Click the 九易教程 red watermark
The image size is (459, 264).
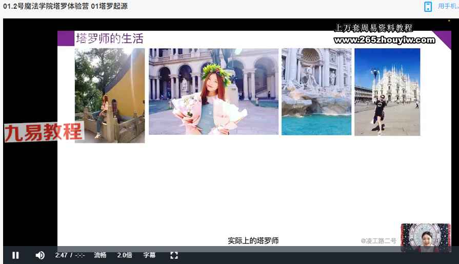(x=44, y=132)
